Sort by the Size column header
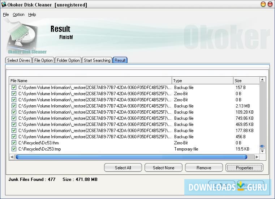Viewport: 275px width, 199px height. 246,81
